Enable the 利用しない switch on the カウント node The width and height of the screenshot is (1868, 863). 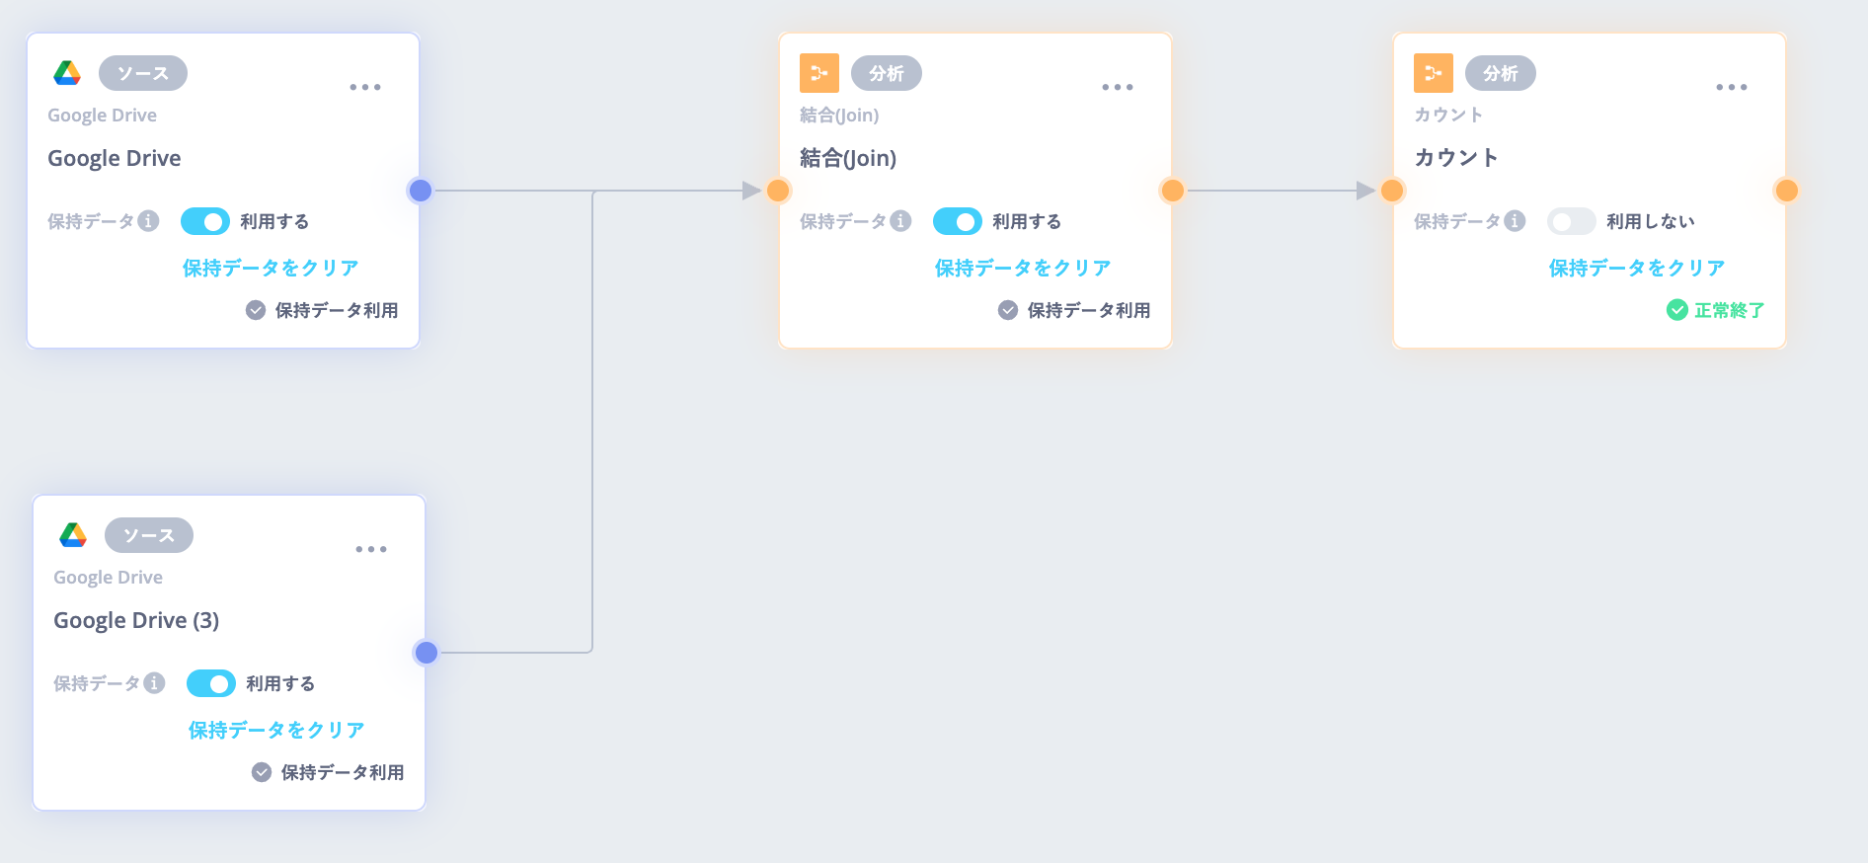[x=1572, y=221]
